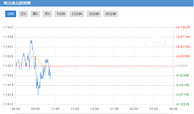This screenshot has width=194, height=114.
Task: Click the 09:00 time axis label
Action: click(x=36, y=109)
